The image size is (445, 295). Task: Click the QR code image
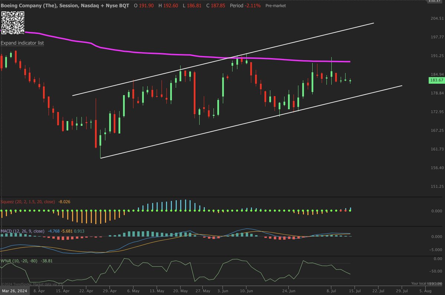coord(13,22)
